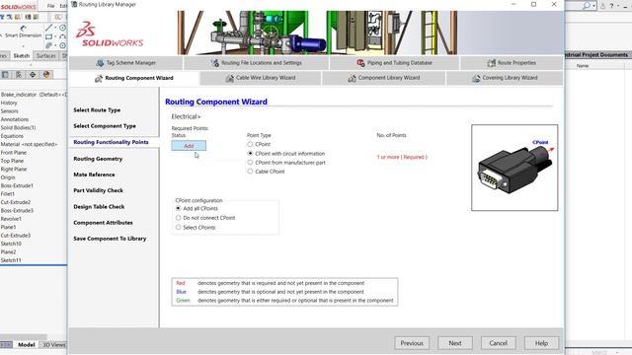Expand the Help menu dropdown arrow

[x=618, y=6]
